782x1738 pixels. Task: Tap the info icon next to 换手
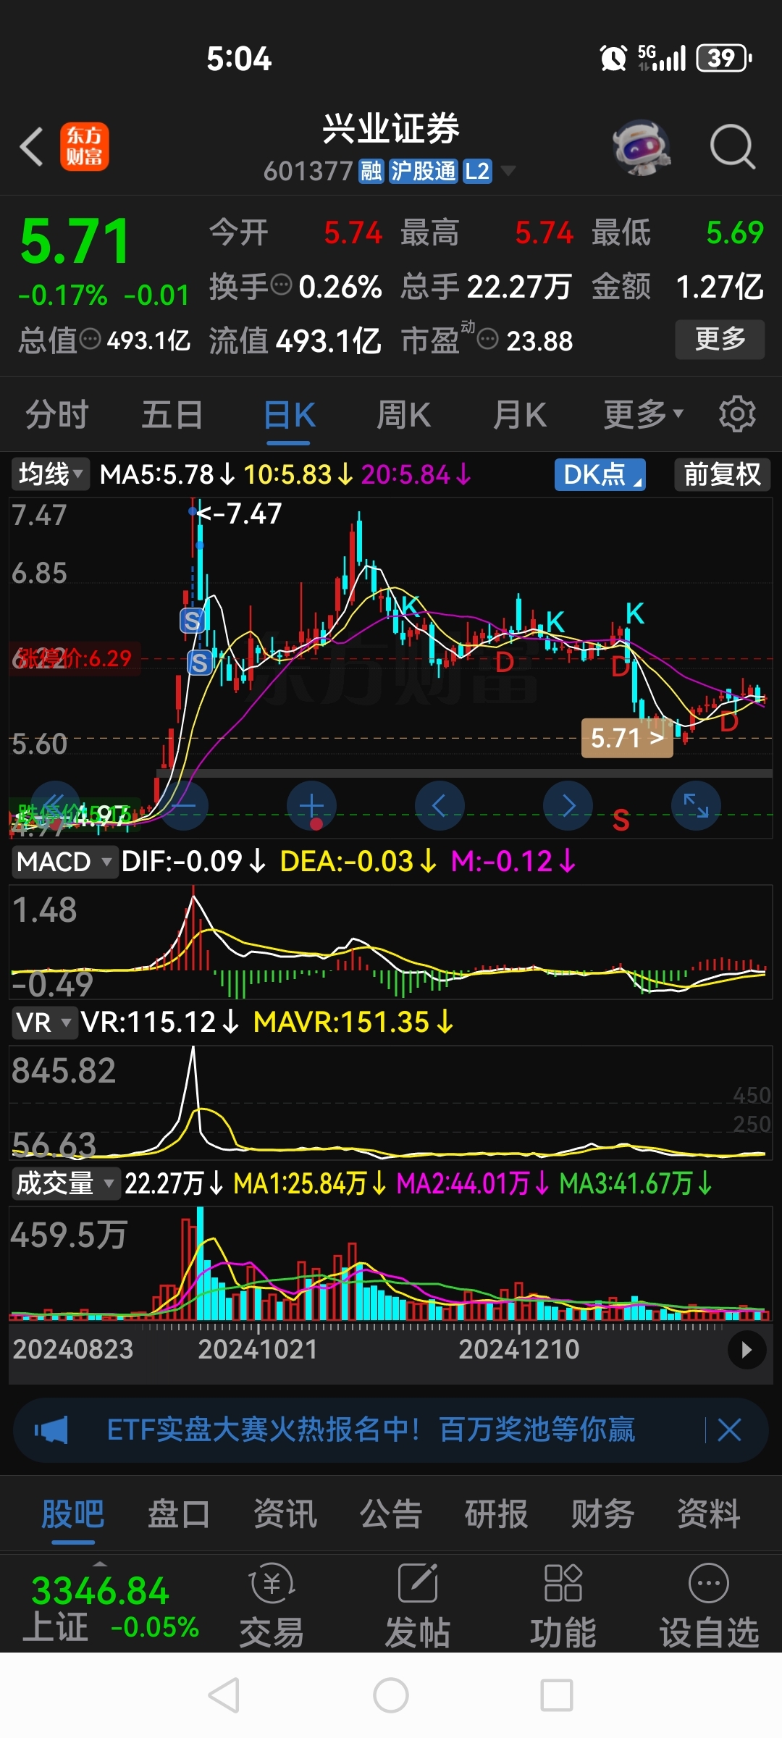click(281, 285)
